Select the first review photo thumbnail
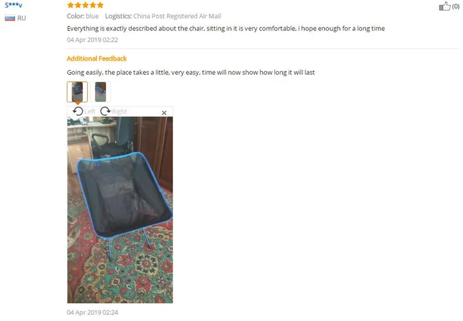This screenshot has width=463, height=321. coord(77,92)
